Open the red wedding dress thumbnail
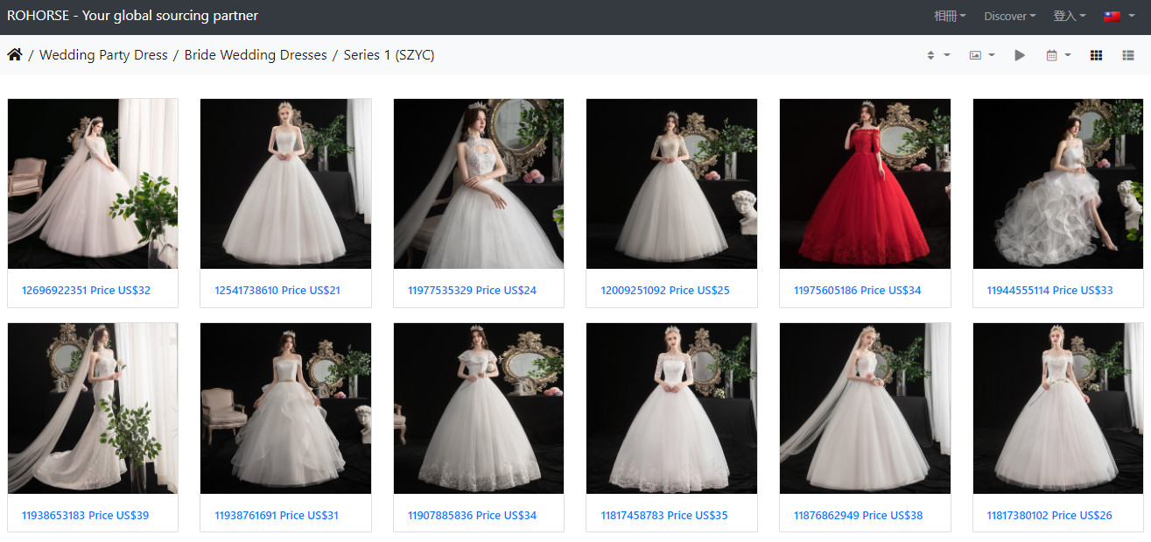Viewport: 1151px width, 542px height. (x=865, y=183)
